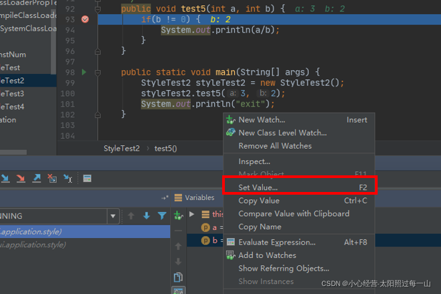Click the Drop Frame icon

(x=52, y=178)
